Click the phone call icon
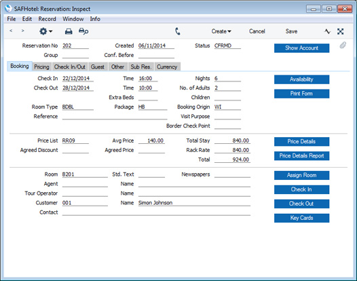This screenshot has width=357, height=281. click(178, 31)
